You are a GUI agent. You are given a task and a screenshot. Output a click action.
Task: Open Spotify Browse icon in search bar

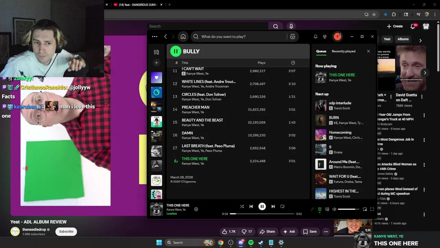(x=293, y=37)
